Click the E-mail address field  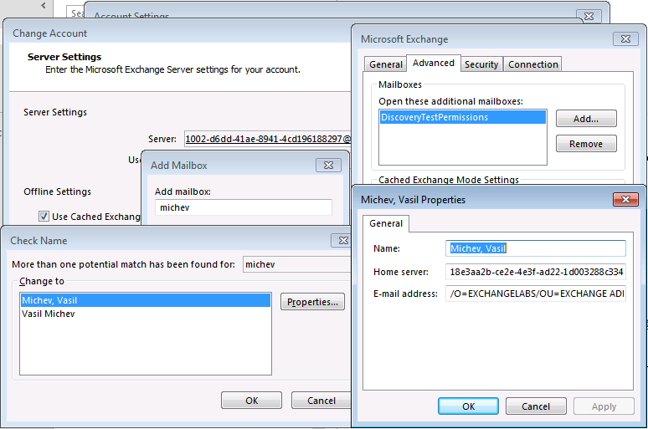tap(536, 294)
